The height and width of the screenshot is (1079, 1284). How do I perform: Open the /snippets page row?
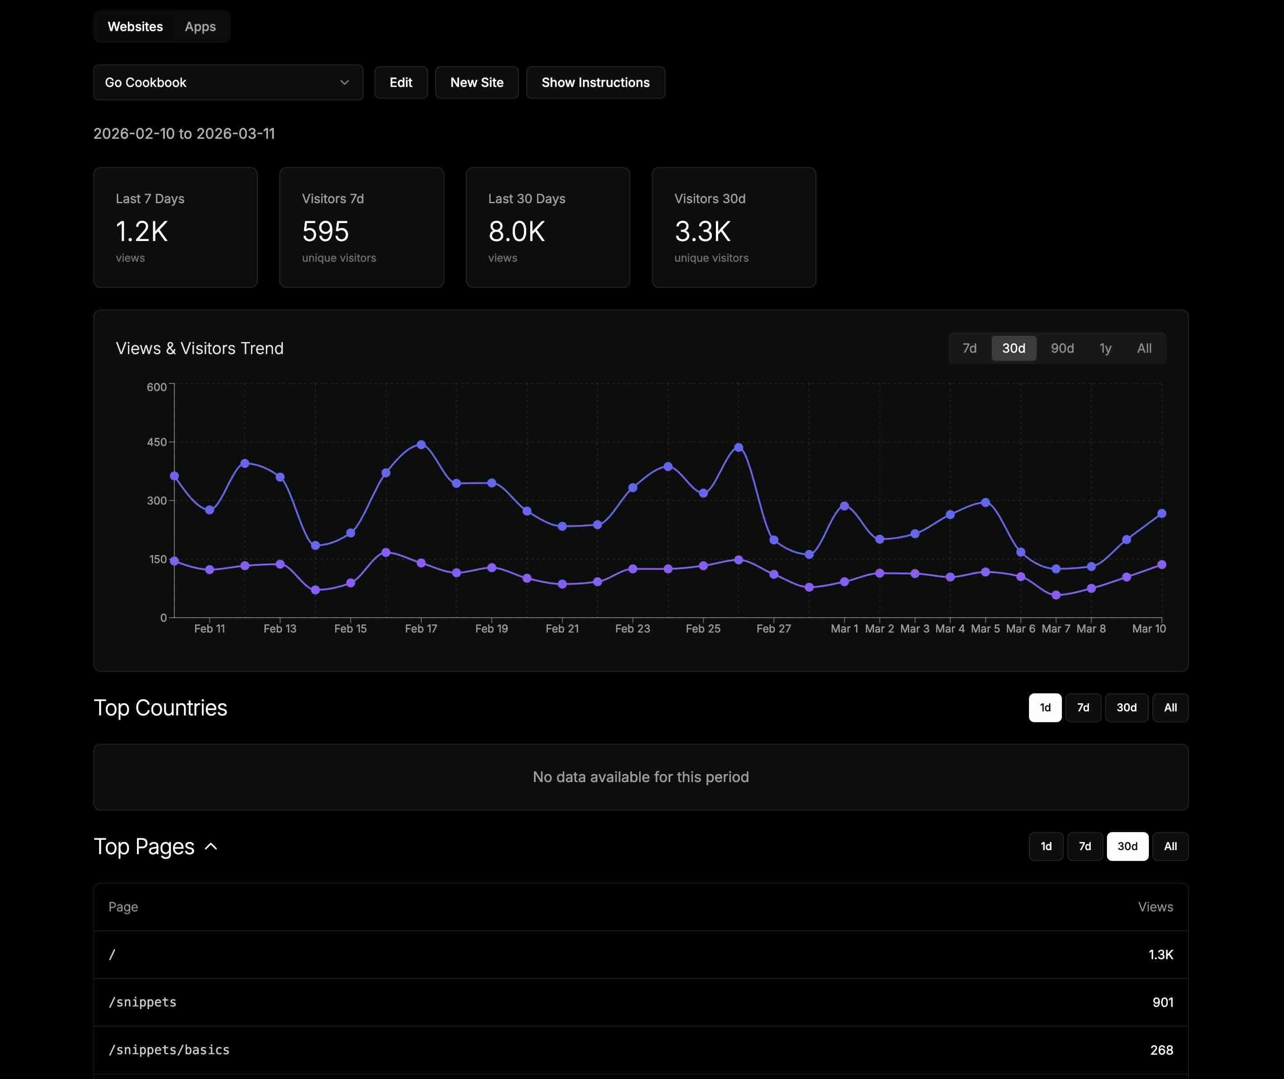pos(640,1002)
